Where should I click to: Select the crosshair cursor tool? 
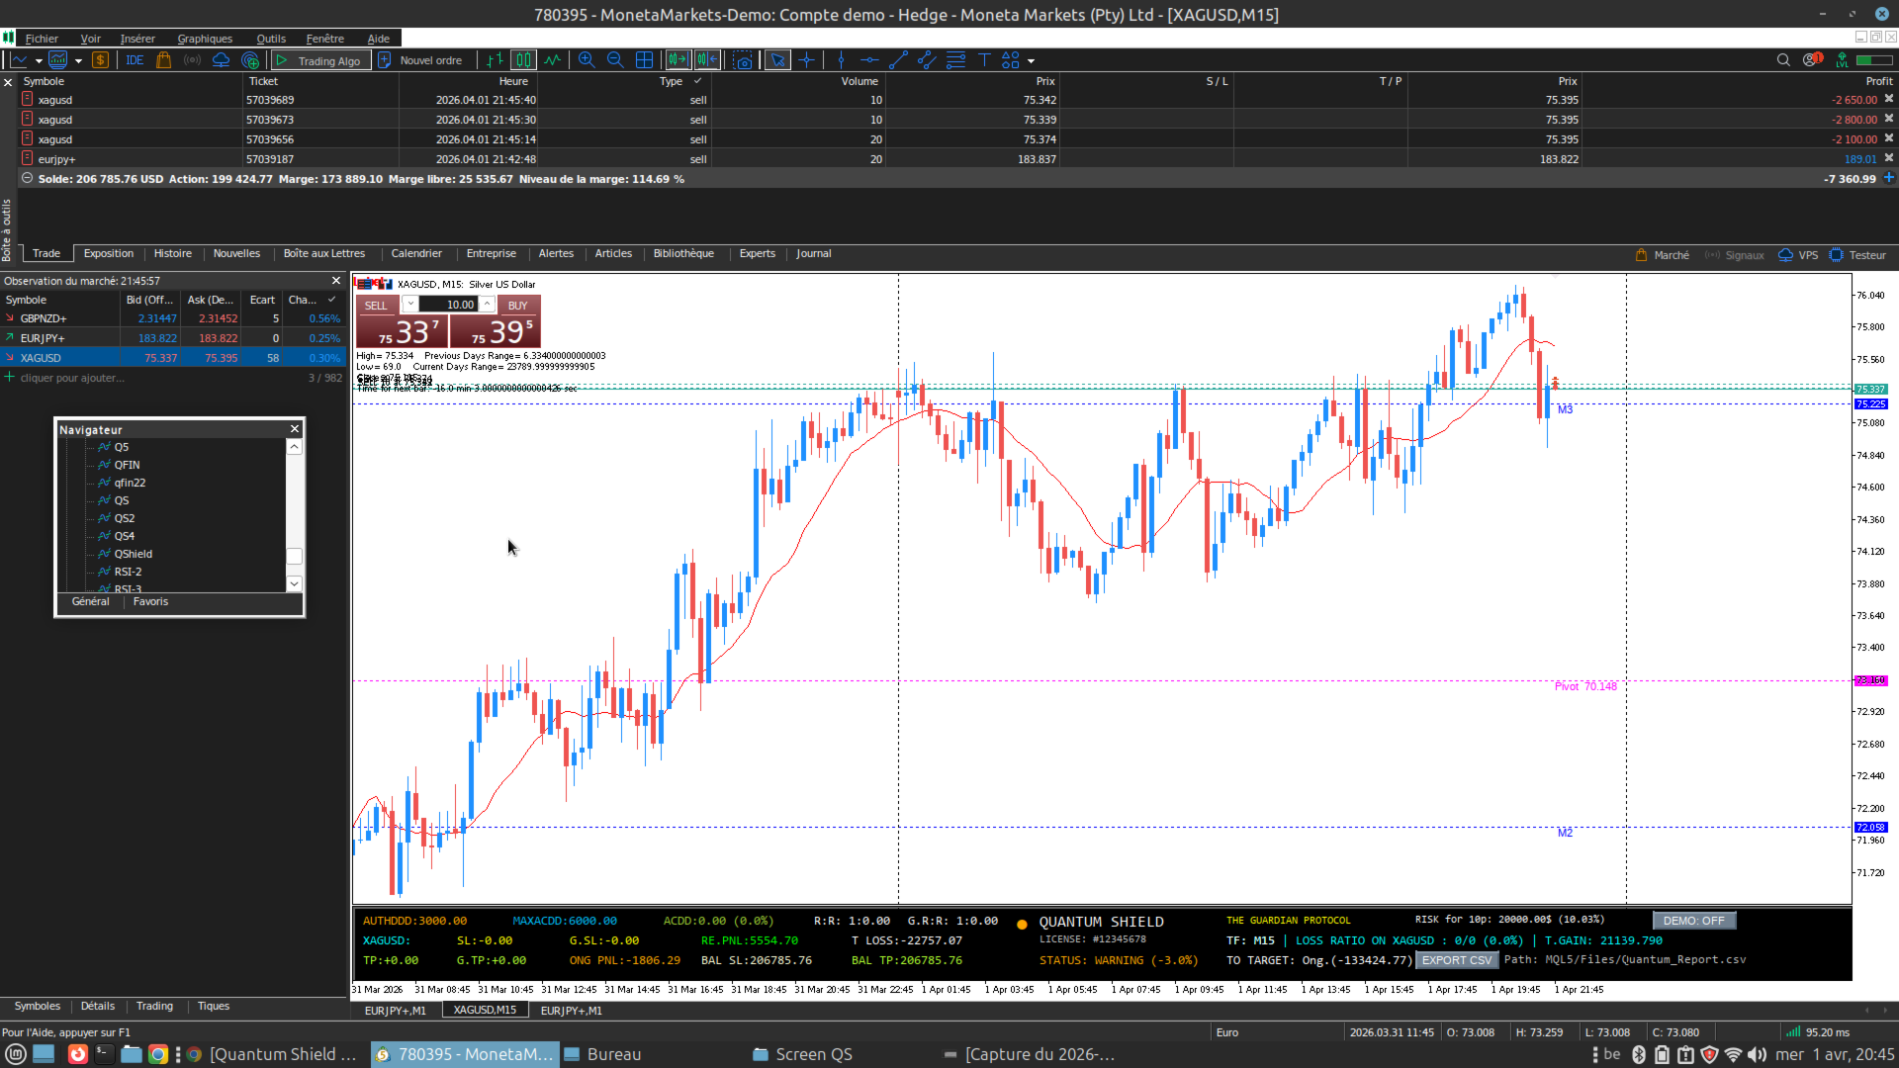807,60
